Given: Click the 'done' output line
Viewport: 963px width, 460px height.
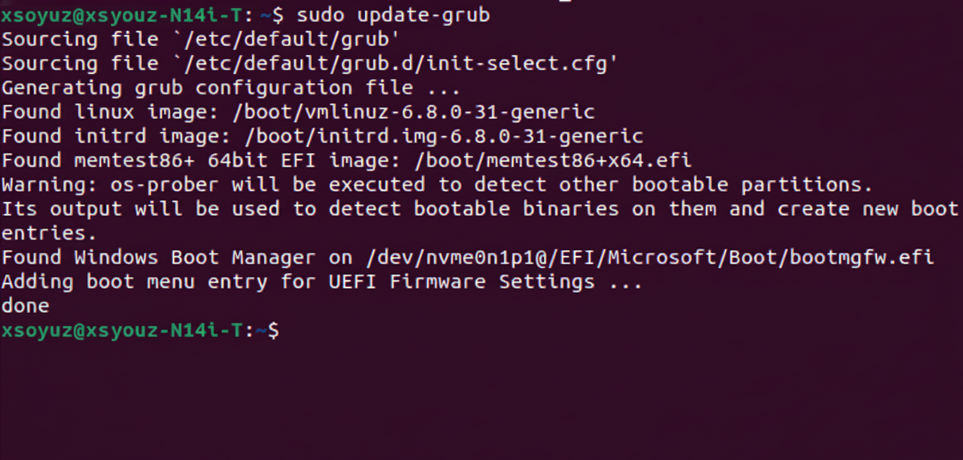Looking at the screenshot, I should tap(25, 306).
